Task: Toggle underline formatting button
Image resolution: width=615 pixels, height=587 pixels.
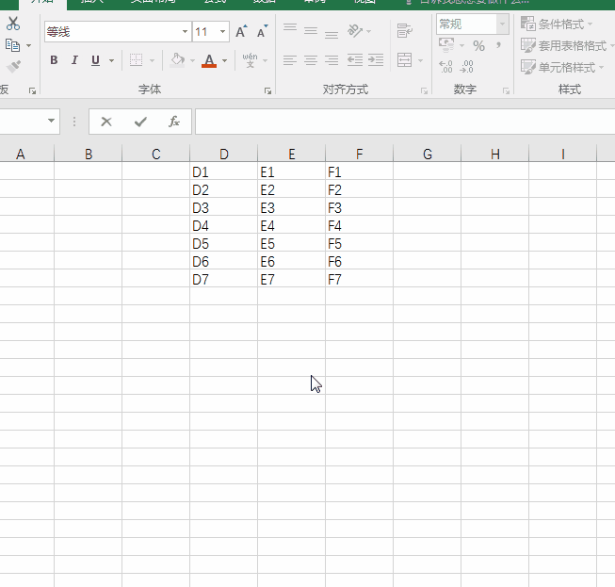Action: 95,60
